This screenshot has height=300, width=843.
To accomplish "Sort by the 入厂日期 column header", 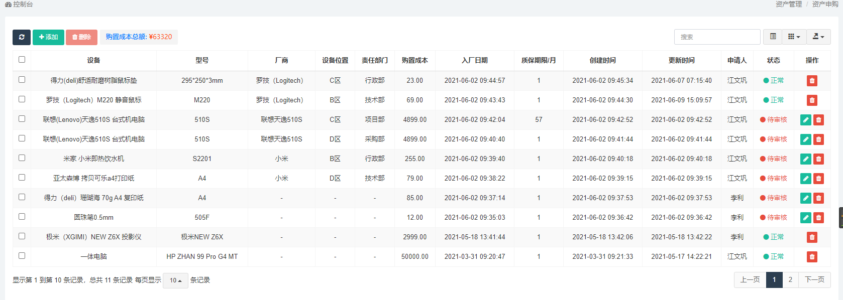I will pos(475,60).
